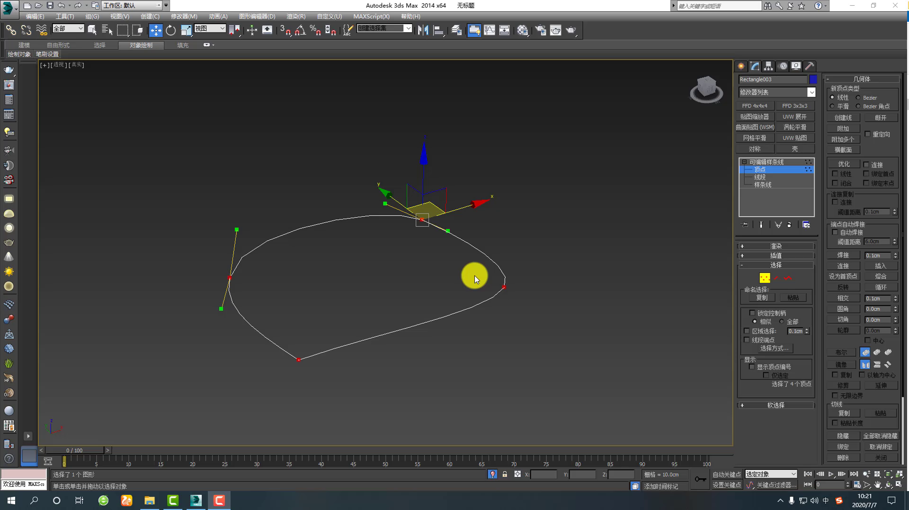Open the 对象绘制 ribbon tab

141,45
